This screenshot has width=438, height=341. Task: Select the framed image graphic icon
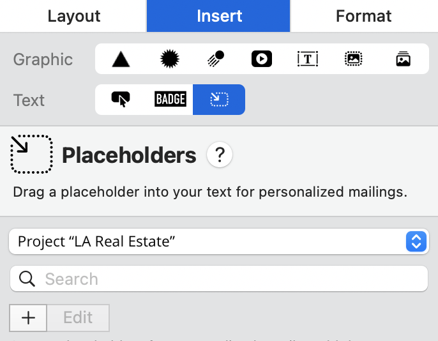[x=353, y=59]
